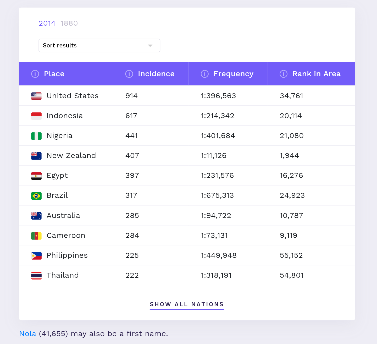Viewport: 377px width, 344px height.
Task: Click the frequency value 1:396,563
Action: point(218,96)
